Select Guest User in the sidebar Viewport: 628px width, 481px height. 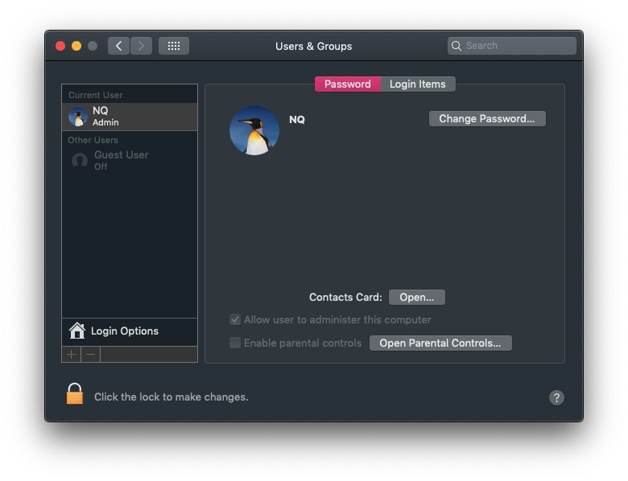point(130,160)
